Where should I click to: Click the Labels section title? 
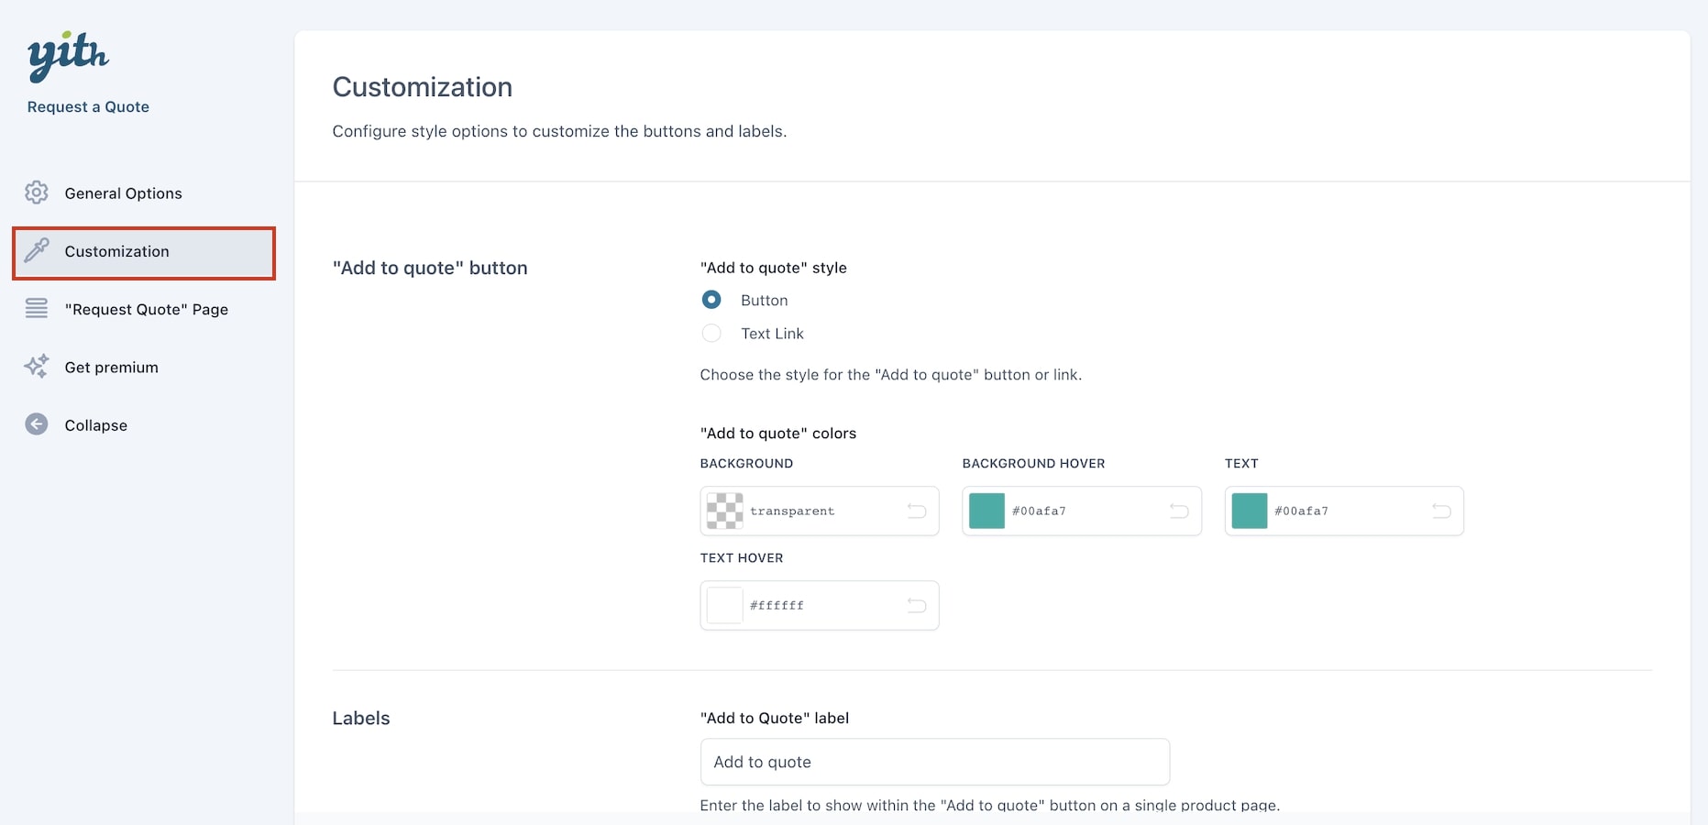coord(361,718)
